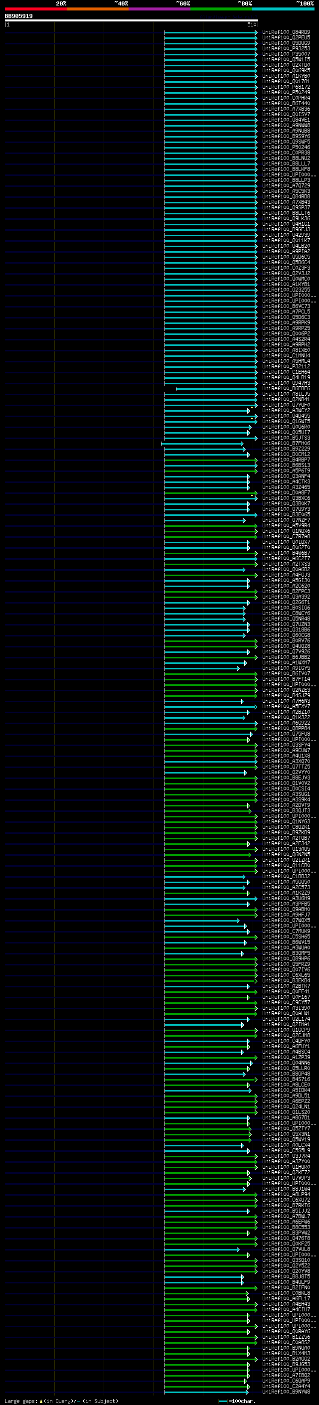The width and height of the screenshot is (319, 1405).
Task: Click the UniRef100_Q7WQX5 label
Action: pyautogui.click(x=286, y=920)
